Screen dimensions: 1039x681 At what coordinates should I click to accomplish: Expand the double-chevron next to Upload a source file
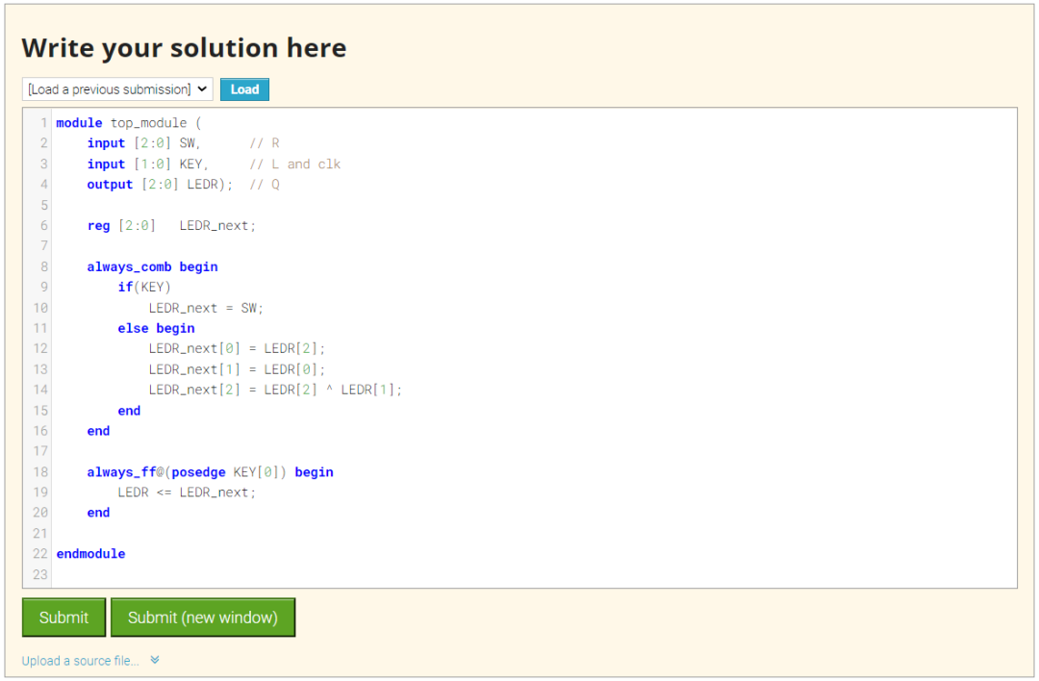(x=154, y=660)
